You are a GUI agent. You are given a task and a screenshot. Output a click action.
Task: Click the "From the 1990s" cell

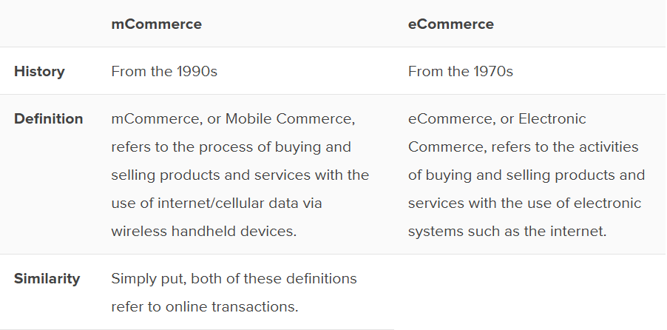point(164,72)
